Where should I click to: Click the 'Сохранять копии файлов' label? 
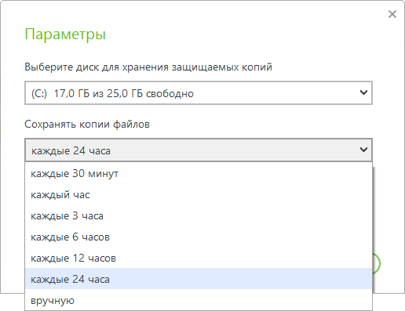(87, 125)
